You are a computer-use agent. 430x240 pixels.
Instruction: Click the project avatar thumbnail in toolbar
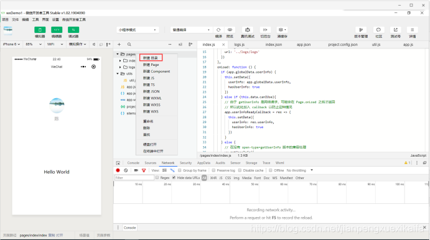(7, 30)
